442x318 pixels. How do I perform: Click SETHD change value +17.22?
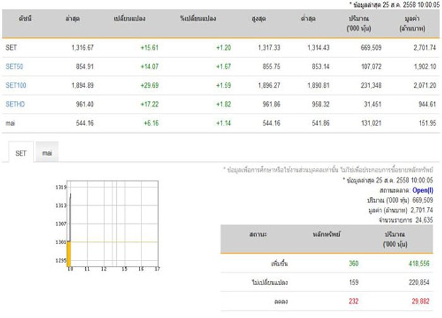150,104
